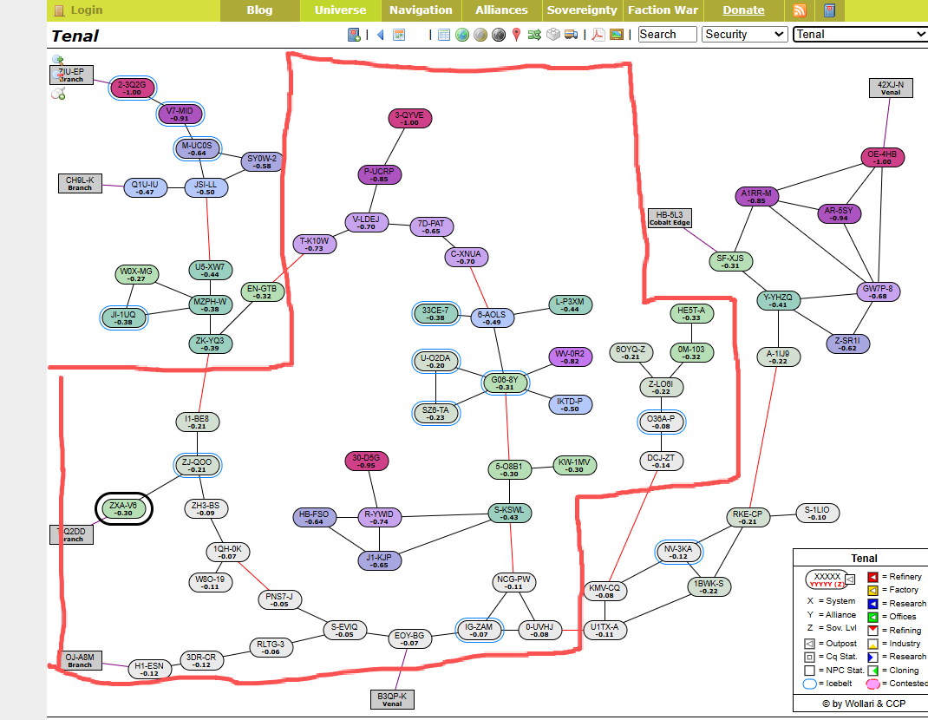Click the truck icon in toolbar
The height and width of the screenshot is (720, 928).
pos(571,35)
